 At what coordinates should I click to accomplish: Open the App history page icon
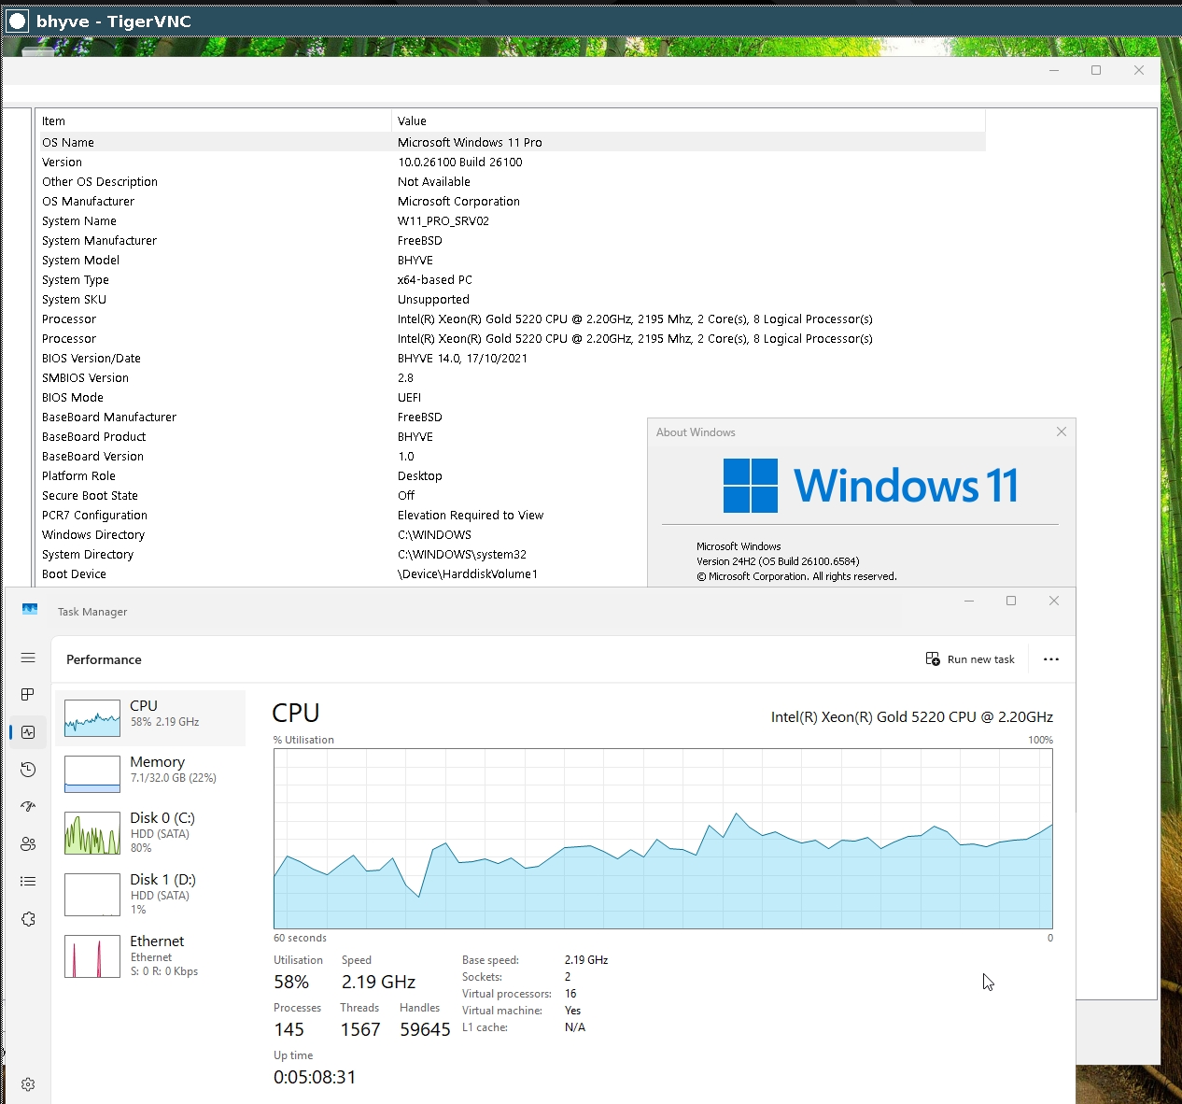(x=28, y=770)
